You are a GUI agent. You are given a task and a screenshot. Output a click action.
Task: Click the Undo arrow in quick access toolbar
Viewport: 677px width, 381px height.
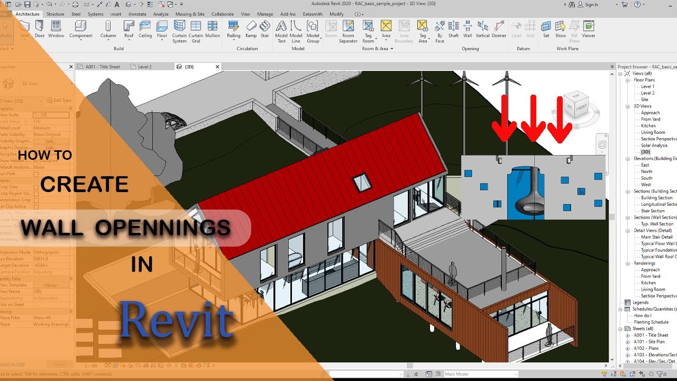coord(49,4)
